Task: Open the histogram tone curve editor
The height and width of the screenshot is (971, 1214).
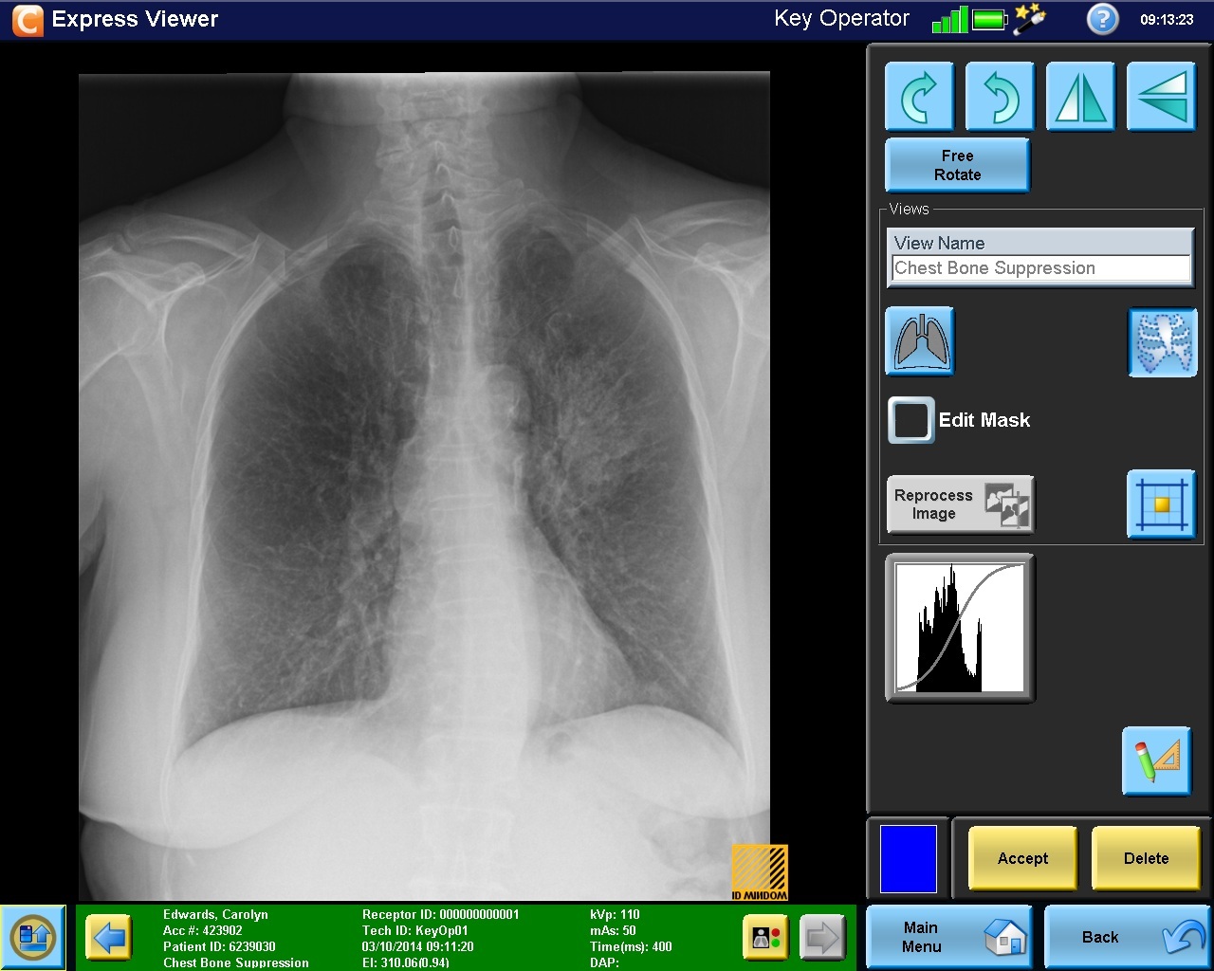Action: (x=957, y=628)
